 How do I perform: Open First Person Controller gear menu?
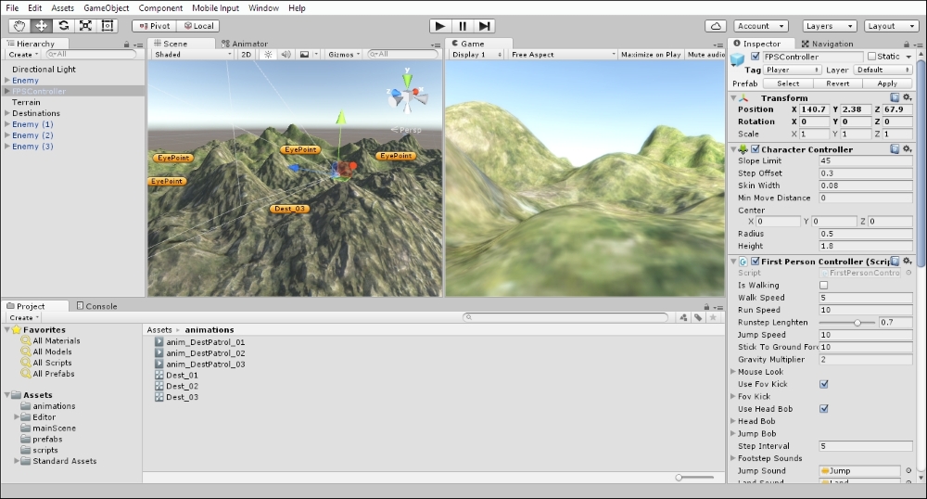click(x=908, y=261)
